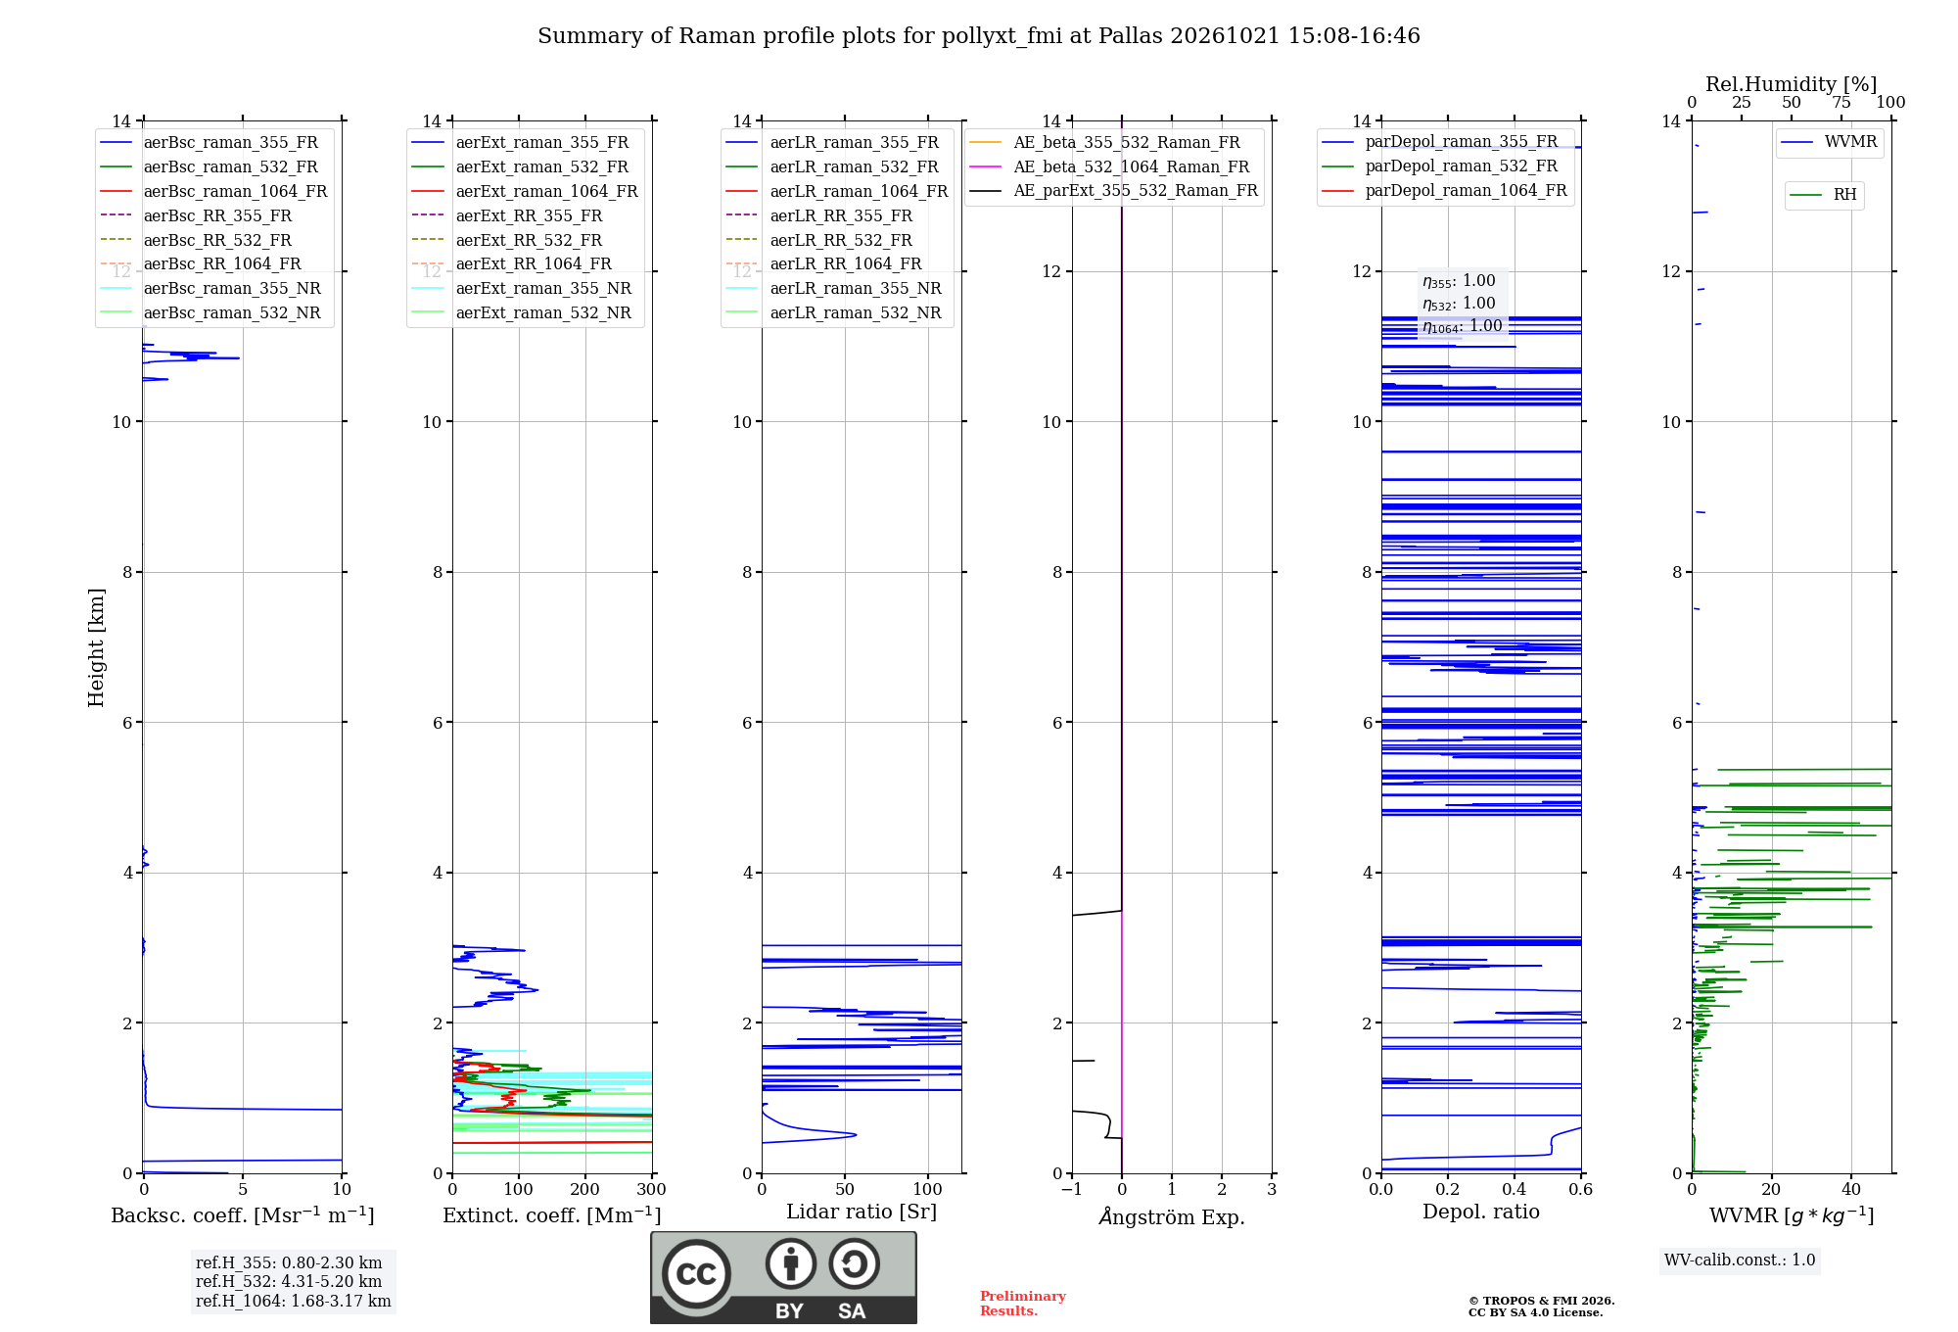The width and height of the screenshot is (1958, 1332).
Task: Click the plot title Summary of Raman profile
Action: point(979,36)
